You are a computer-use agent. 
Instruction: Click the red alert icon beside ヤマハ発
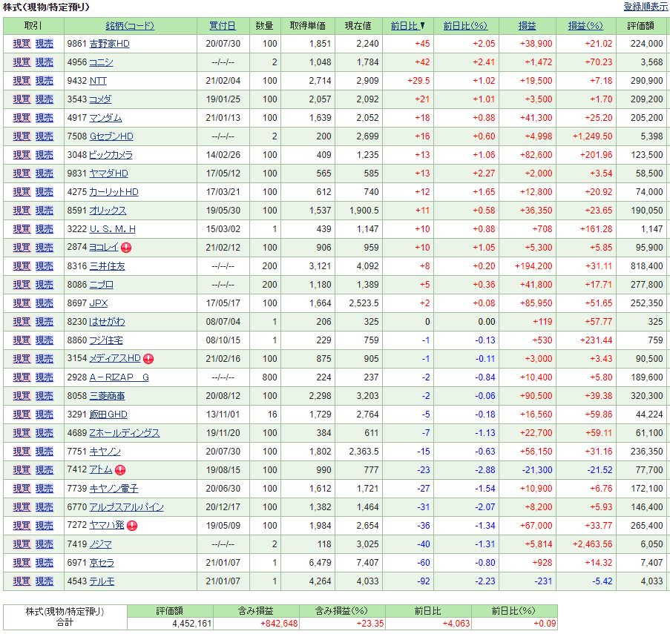pyautogui.click(x=132, y=526)
